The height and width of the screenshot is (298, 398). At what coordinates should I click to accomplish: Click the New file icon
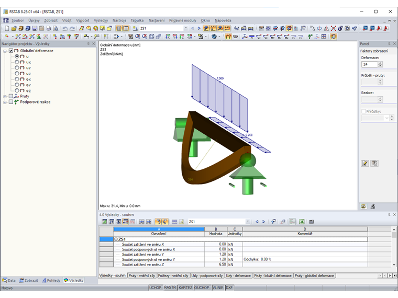point(7,28)
